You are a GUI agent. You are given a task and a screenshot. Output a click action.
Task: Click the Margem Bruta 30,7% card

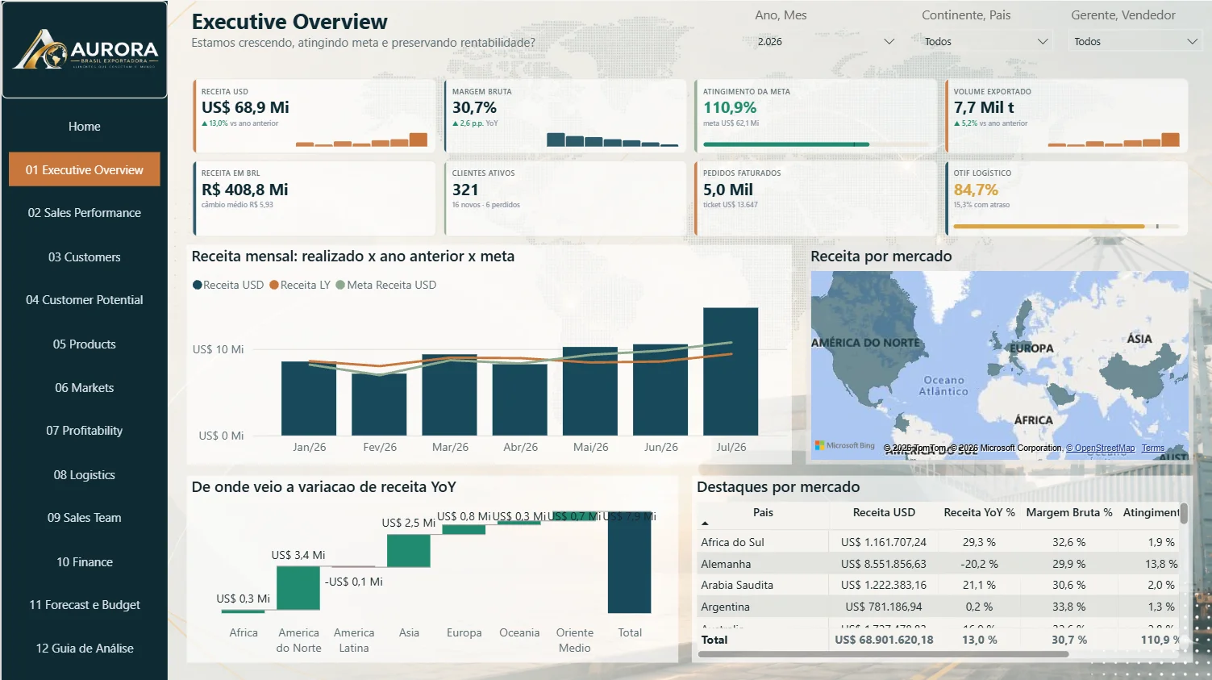tap(565, 116)
